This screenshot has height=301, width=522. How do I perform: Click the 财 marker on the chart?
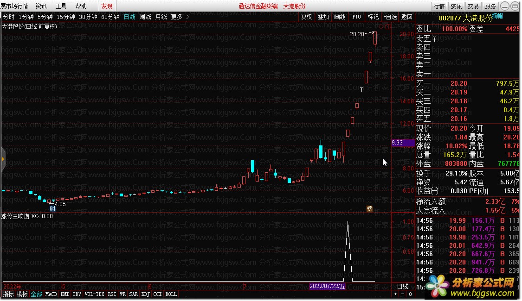(x=52, y=209)
